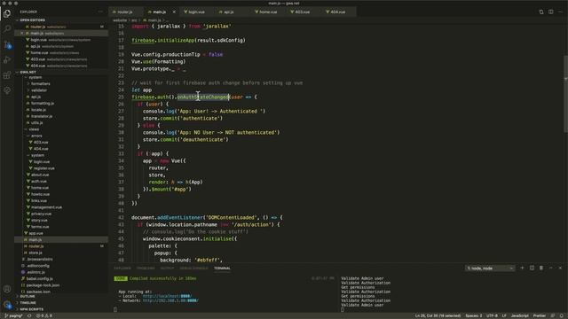
Task: Open the terminal selector dropdown node
Action: [x=490, y=268]
